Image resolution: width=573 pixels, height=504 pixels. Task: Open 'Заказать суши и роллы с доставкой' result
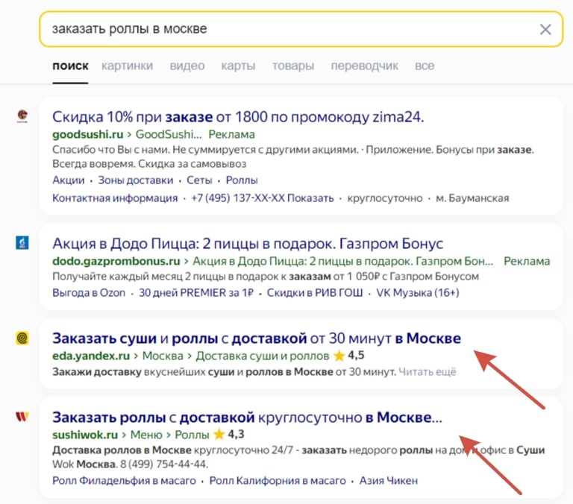pos(257,338)
